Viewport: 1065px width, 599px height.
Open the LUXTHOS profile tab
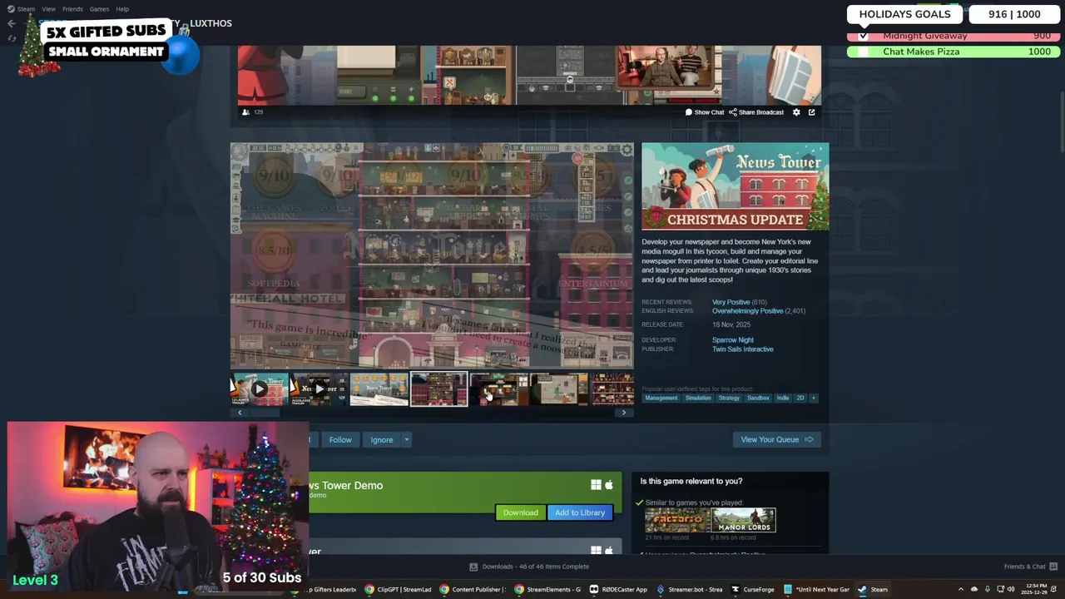pyautogui.click(x=211, y=23)
